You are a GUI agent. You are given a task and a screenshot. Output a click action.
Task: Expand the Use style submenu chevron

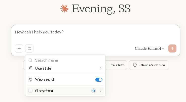point(100,68)
